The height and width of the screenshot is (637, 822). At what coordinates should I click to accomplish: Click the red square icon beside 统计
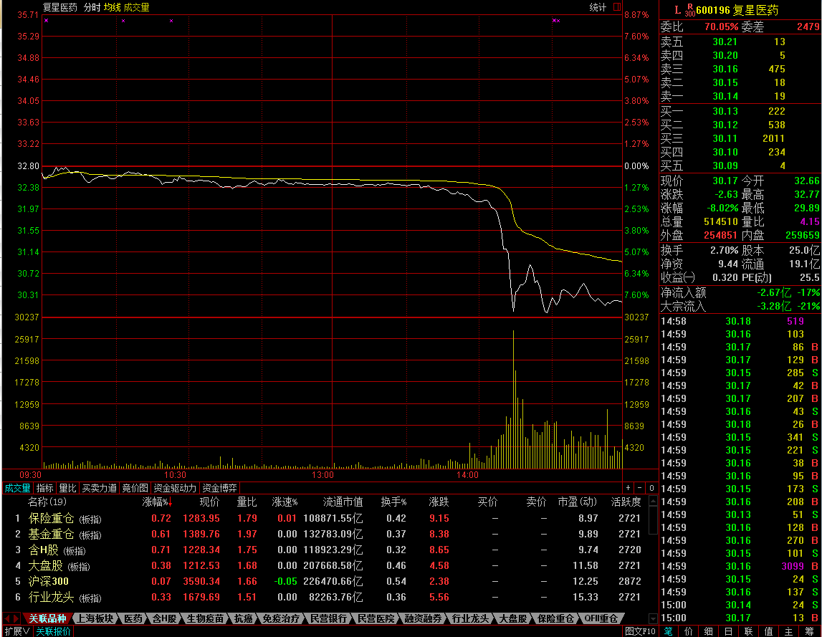coord(617,7)
